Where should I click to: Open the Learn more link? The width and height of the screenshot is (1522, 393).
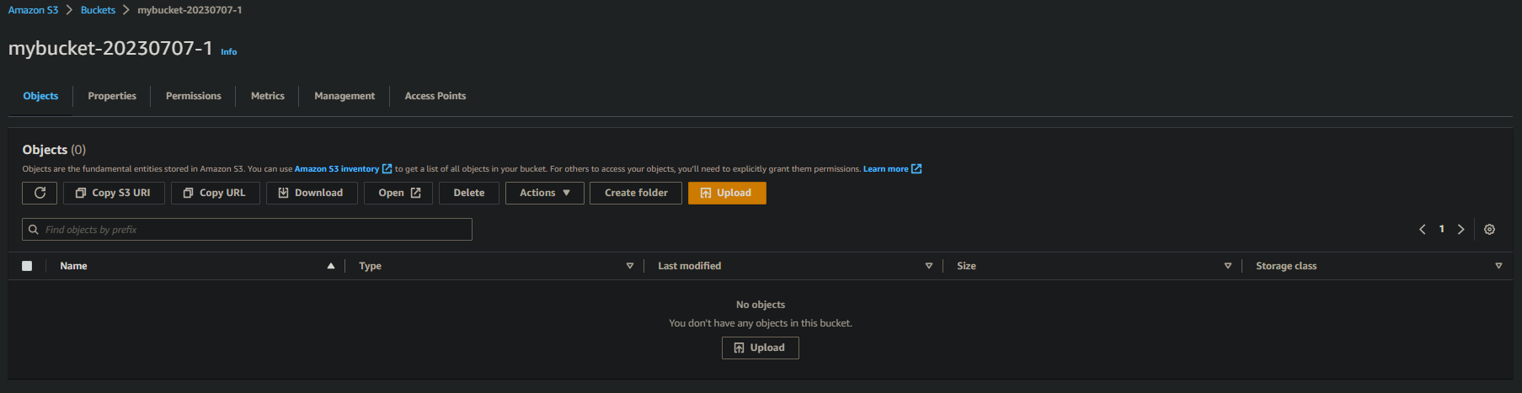pyautogui.click(x=886, y=169)
